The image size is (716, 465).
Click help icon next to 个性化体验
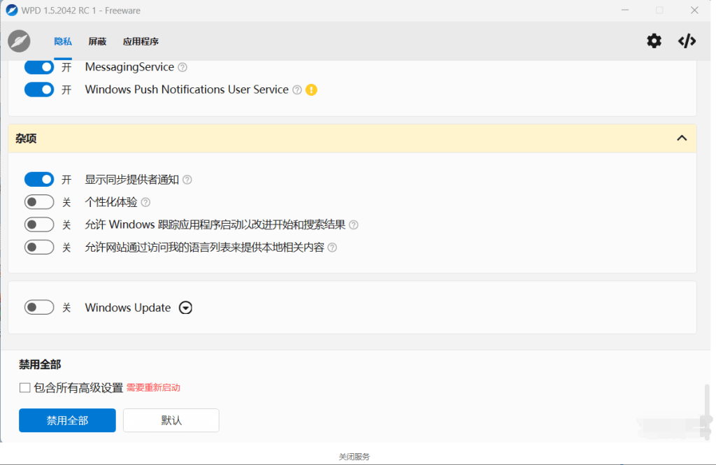coord(145,202)
